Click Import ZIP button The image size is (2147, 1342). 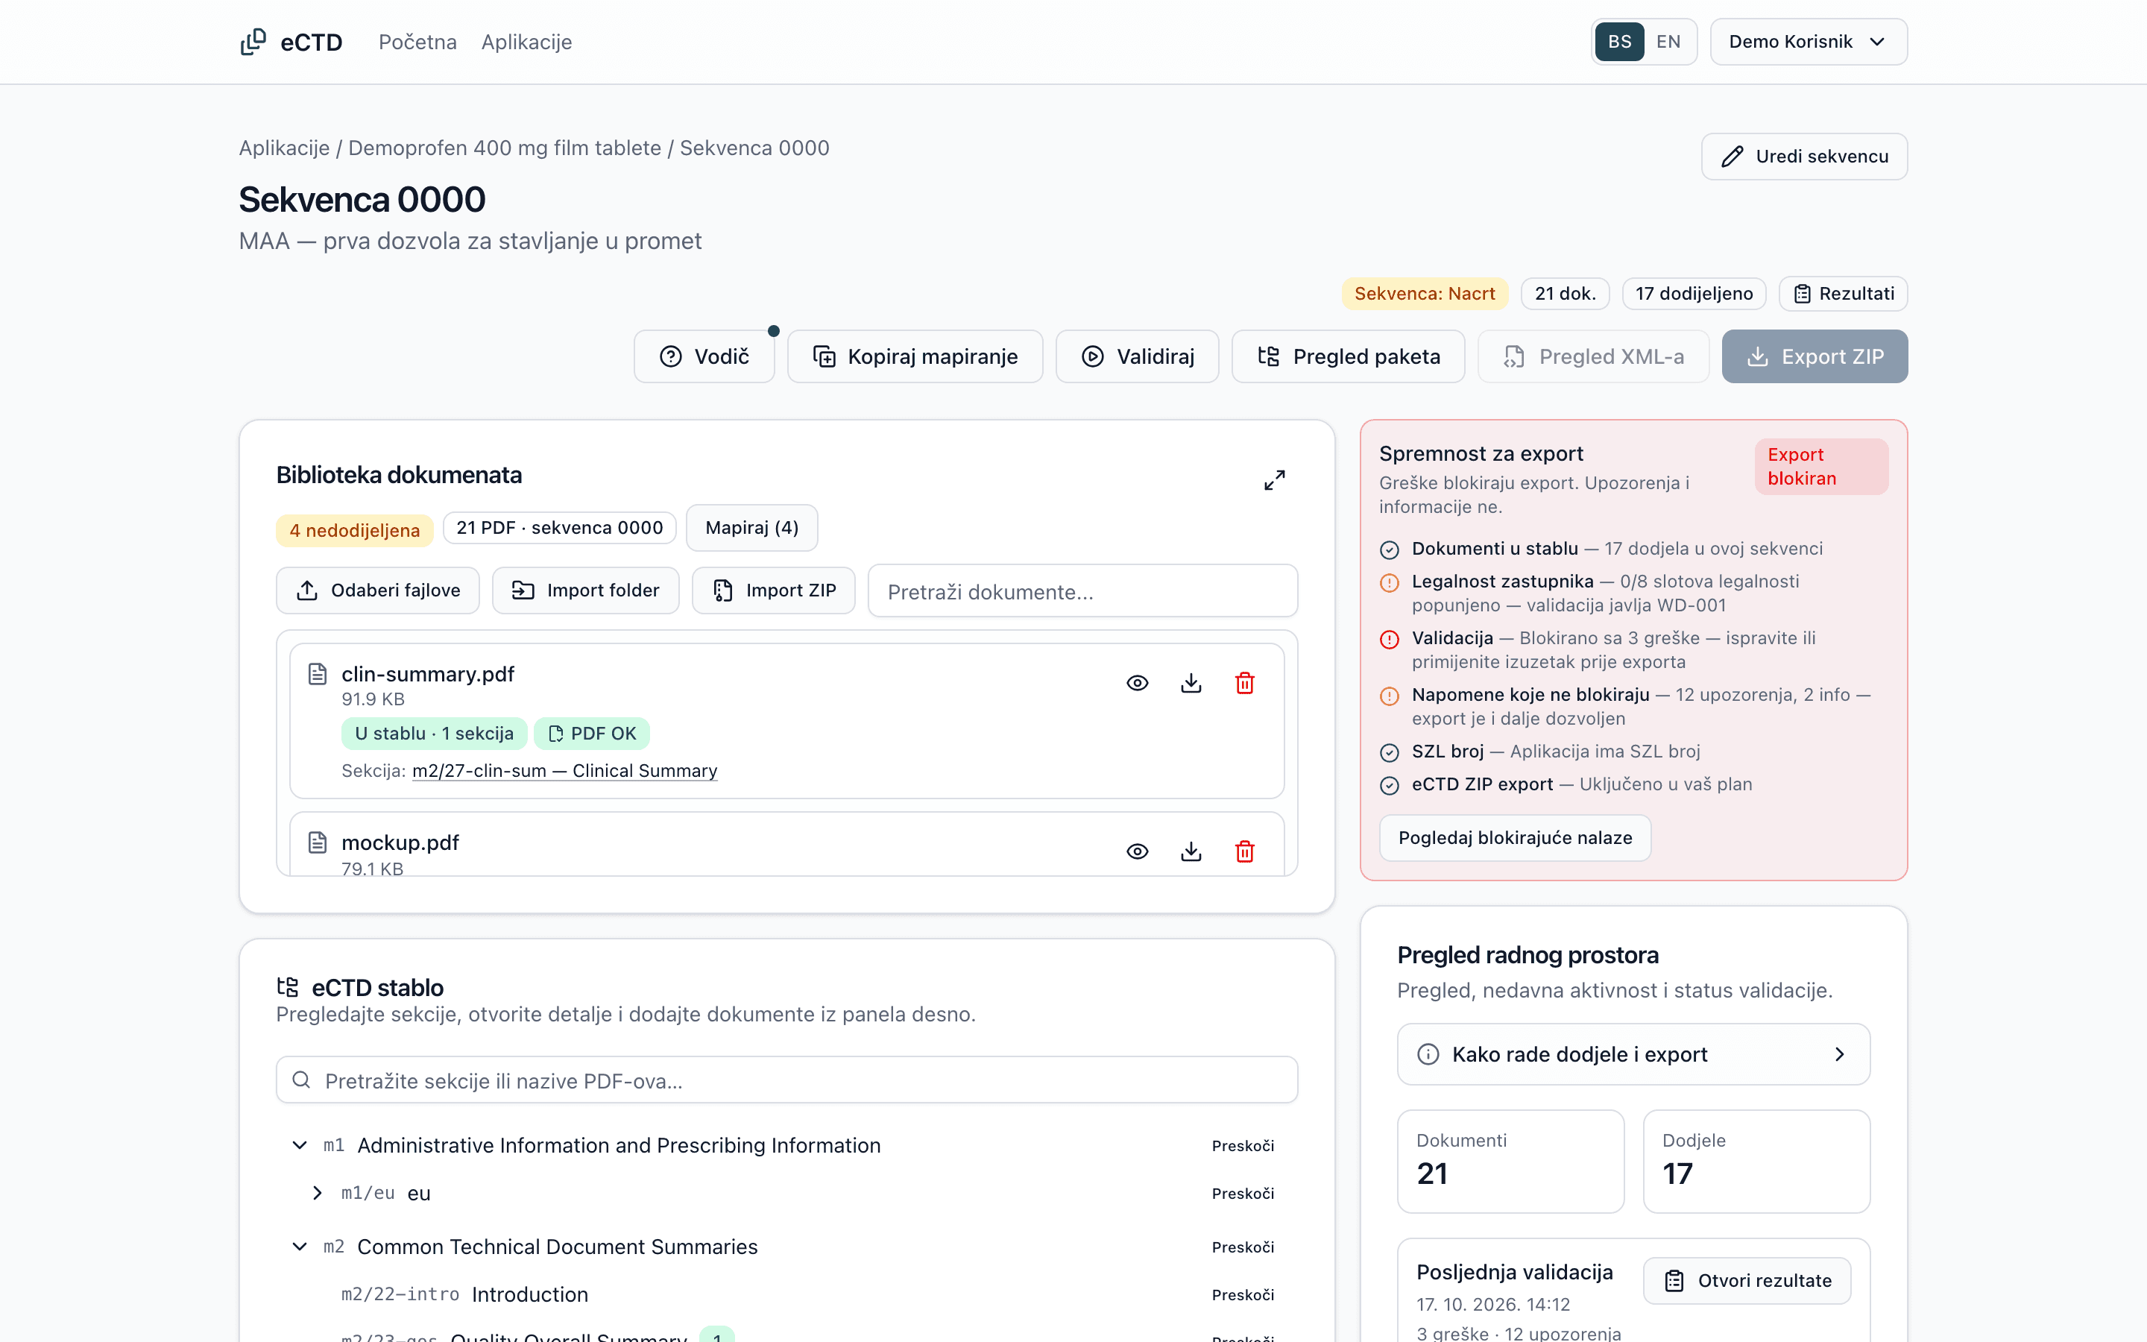tap(774, 590)
